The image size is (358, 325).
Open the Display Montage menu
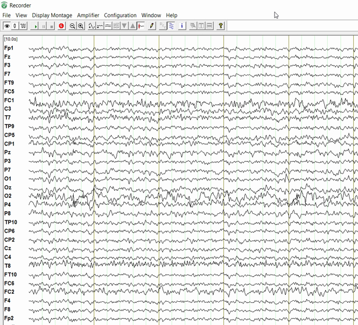pyautogui.click(x=52, y=15)
